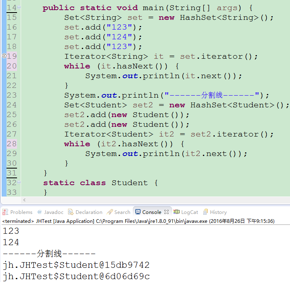Click 'it.hasNext()' on line 20
Viewport: 290px width, 282px height.
pyautogui.click(x=134, y=66)
